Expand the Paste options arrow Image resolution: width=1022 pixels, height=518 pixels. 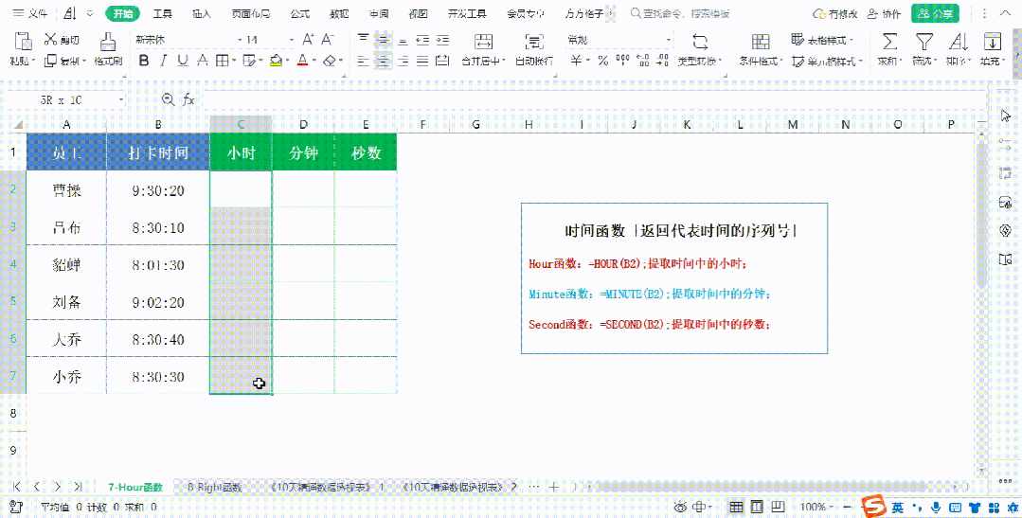pyautogui.click(x=34, y=62)
